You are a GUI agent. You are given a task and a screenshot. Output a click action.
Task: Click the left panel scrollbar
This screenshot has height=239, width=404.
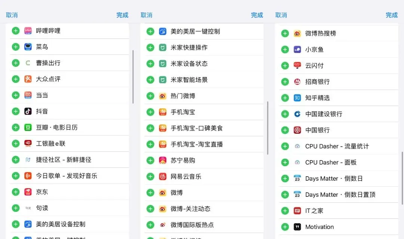[x=133, y=77]
